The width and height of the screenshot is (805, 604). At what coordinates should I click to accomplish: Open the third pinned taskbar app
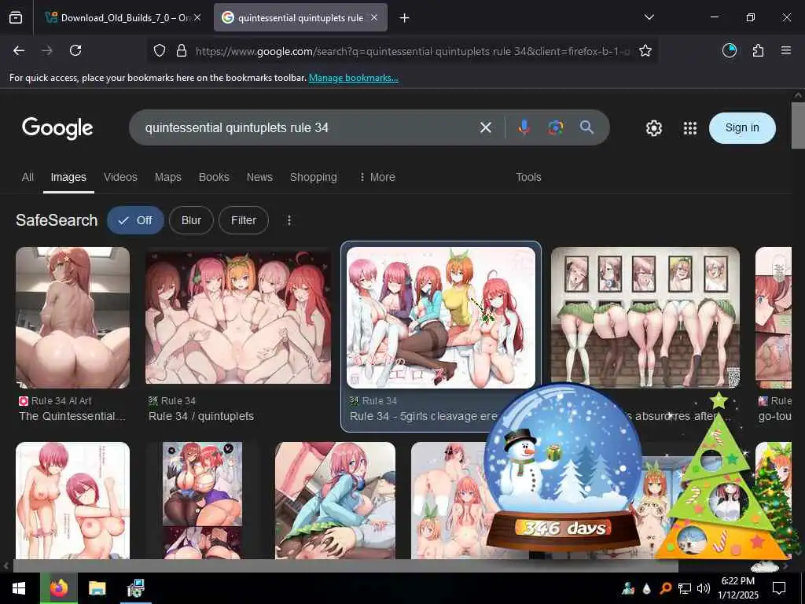136,588
